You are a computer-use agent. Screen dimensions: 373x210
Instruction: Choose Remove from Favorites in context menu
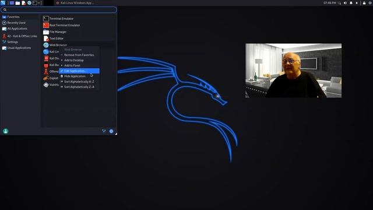pyautogui.click(x=79, y=55)
